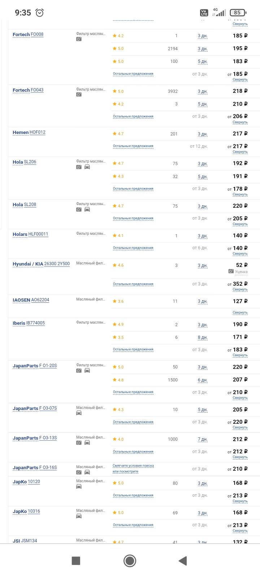
Task: Collapse Holars HLF00011 offers via Свернуть
Action: click(240, 254)
